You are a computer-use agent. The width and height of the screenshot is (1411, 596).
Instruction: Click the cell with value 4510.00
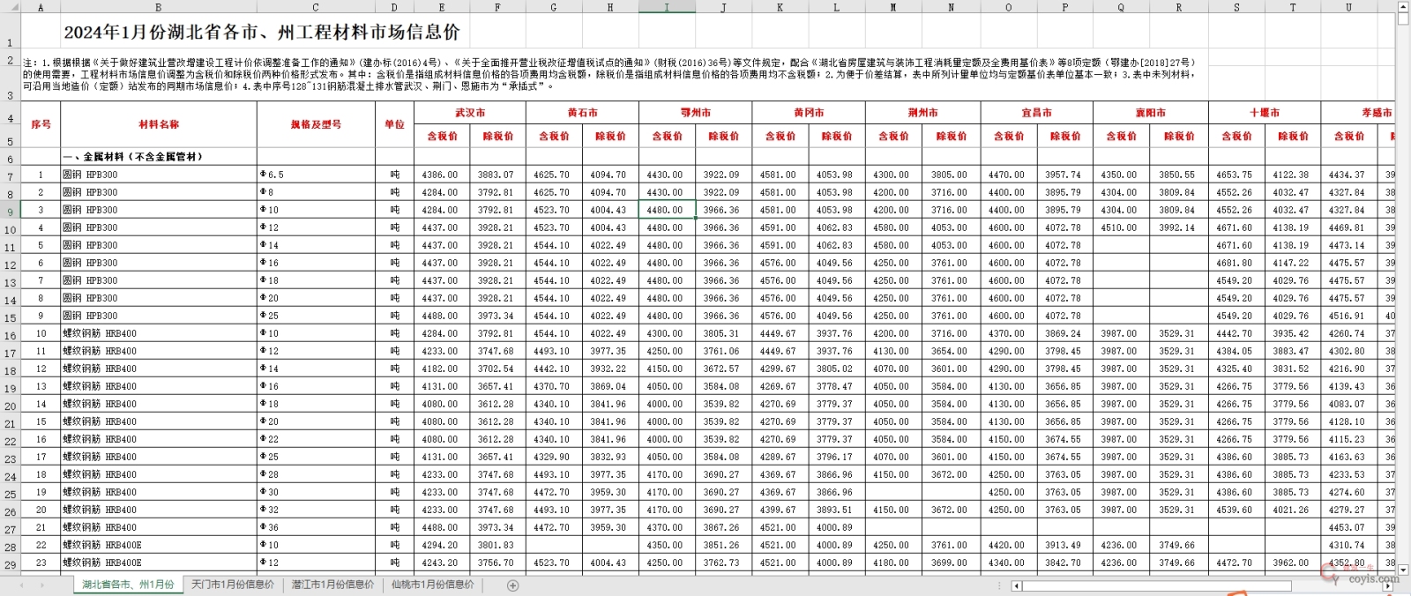point(1121,227)
